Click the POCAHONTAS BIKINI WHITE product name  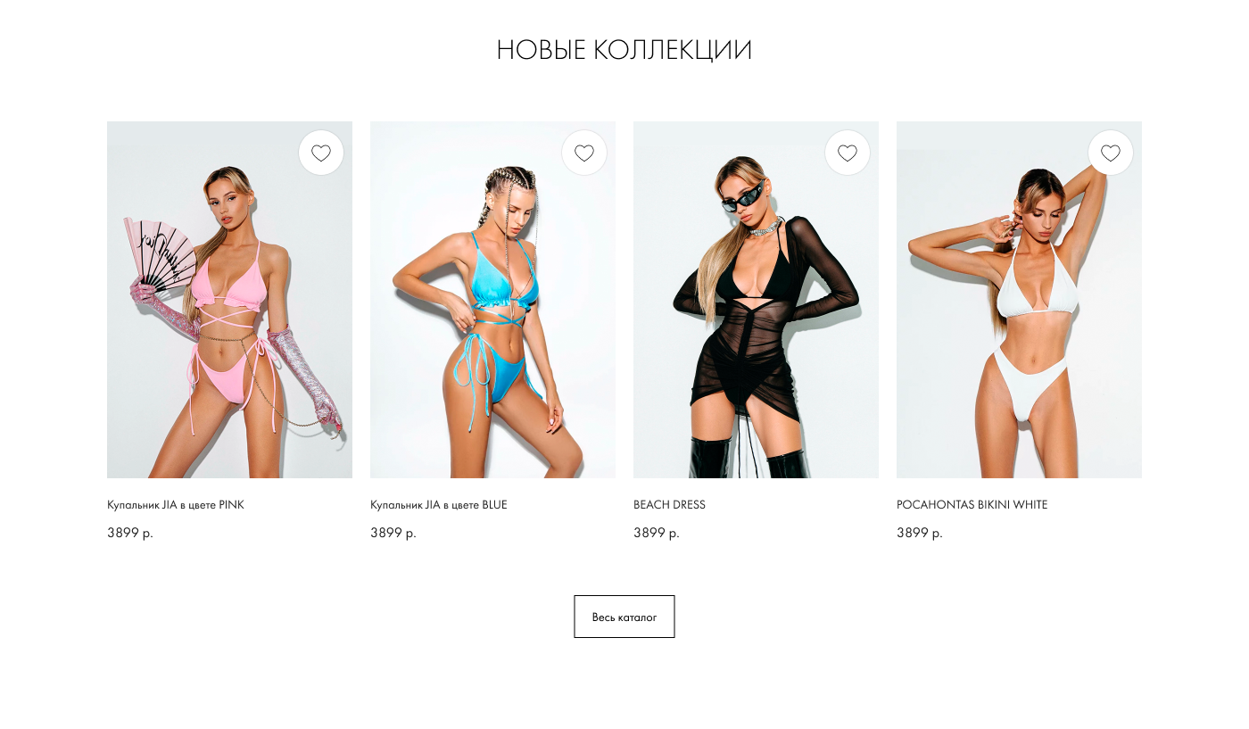972,505
